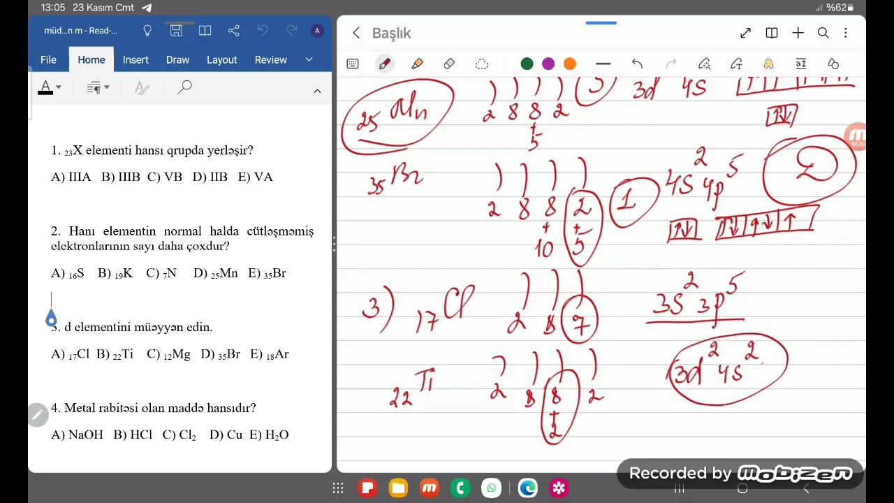The height and width of the screenshot is (503, 894).
Task: Open the shapes tool icon
Action: coord(833,64)
